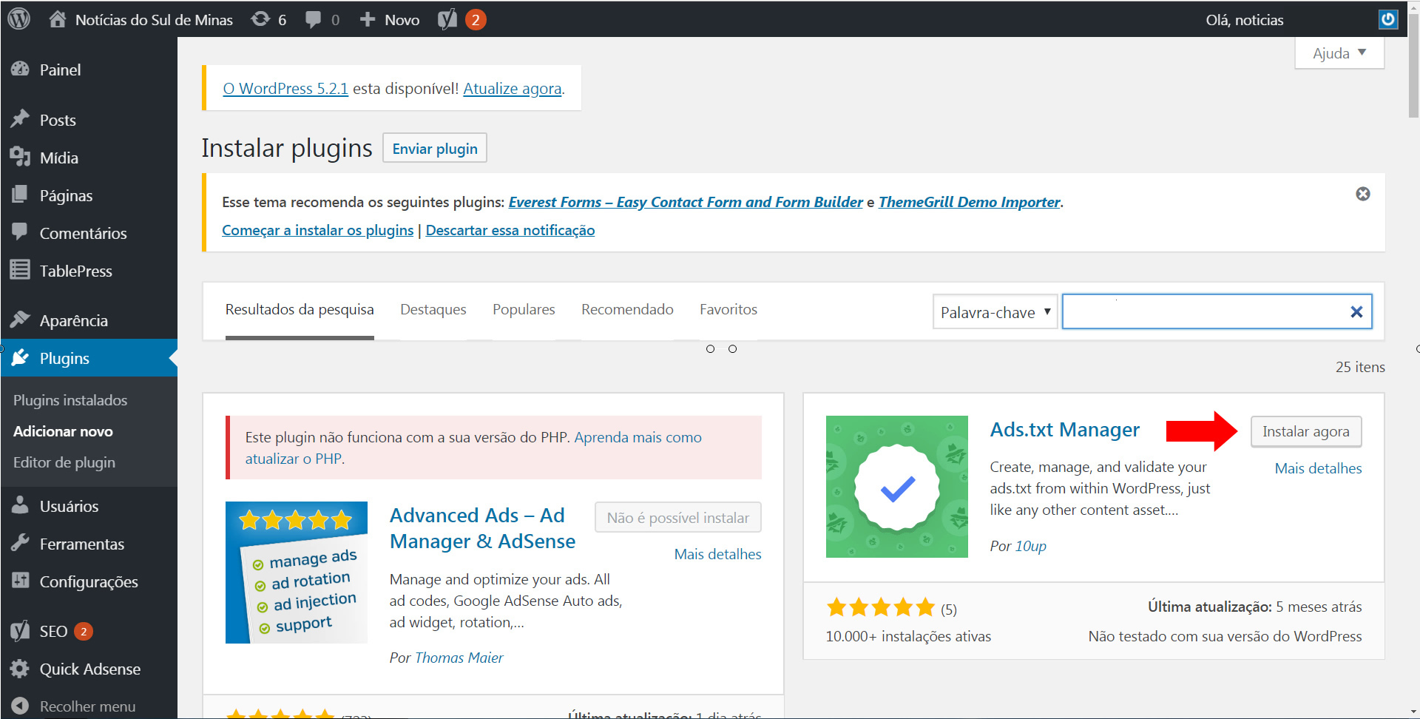
Task: Open Painel in the sidebar
Action: (89, 70)
